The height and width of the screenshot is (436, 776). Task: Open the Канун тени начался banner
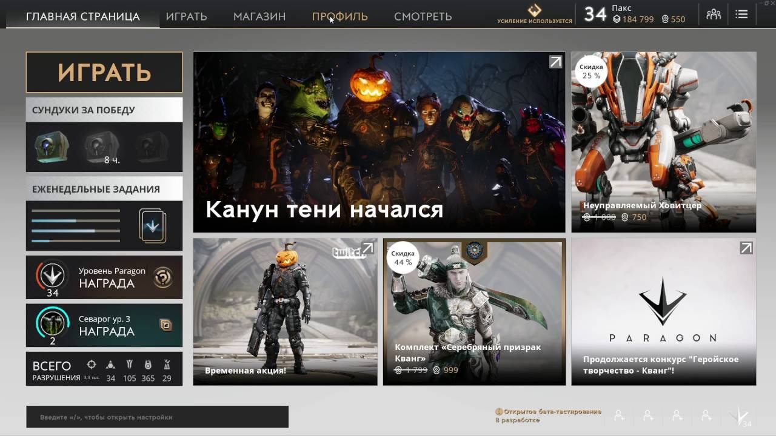(379, 142)
